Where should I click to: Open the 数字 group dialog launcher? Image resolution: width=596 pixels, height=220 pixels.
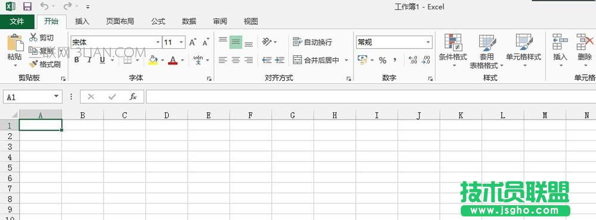click(430, 78)
